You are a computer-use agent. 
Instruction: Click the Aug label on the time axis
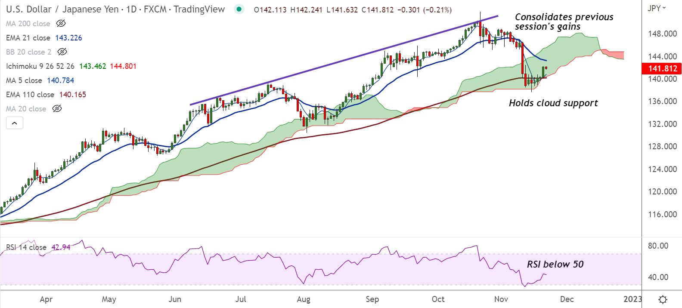pyautogui.click(x=304, y=299)
